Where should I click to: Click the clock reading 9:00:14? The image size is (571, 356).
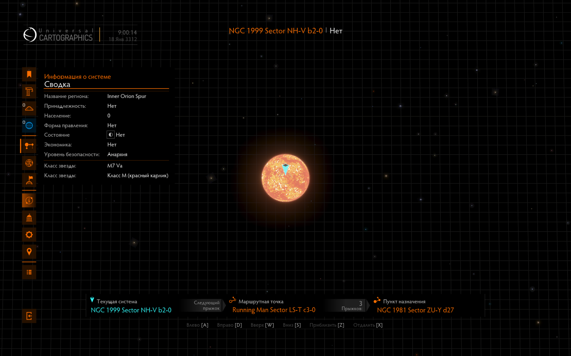click(x=127, y=33)
